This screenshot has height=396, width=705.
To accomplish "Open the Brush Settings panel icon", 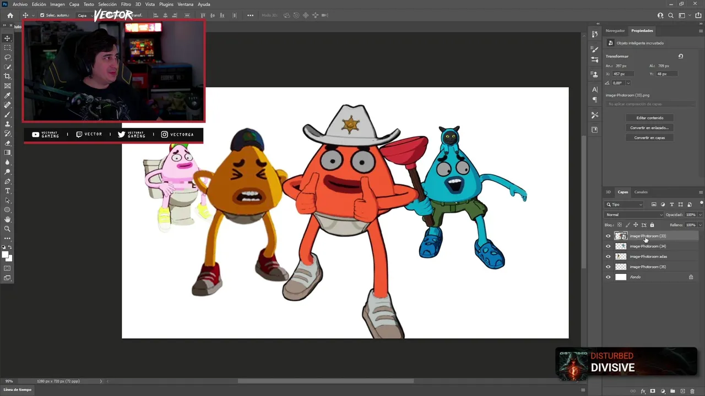I will point(595,59).
